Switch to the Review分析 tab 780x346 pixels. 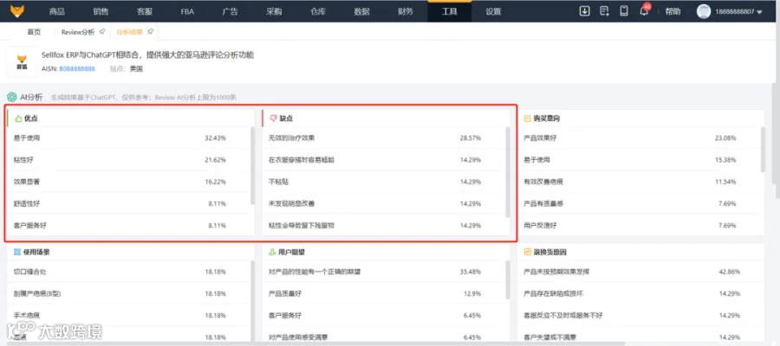point(78,32)
